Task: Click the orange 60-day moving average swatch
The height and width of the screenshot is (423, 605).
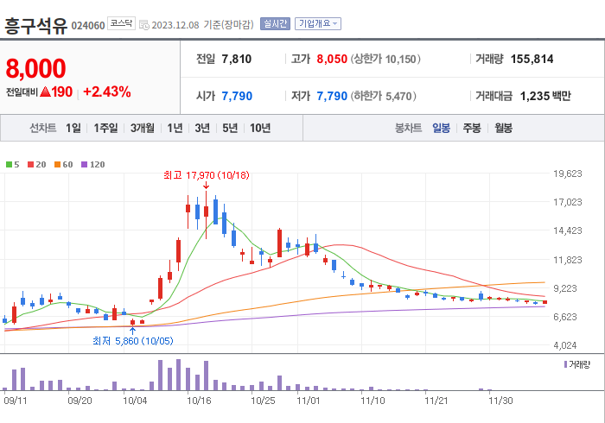Action: tap(58, 165)
